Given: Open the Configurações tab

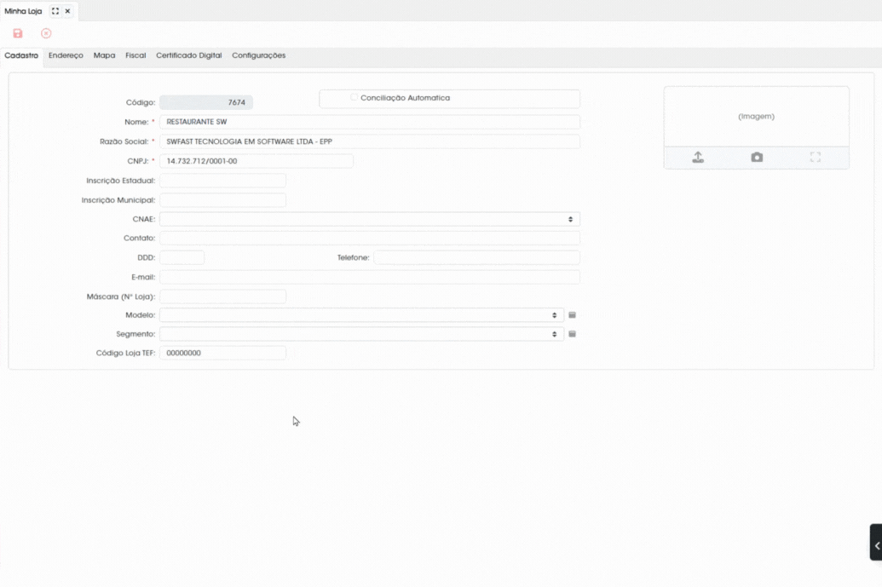Looking at the screenshot, I should 259,55.
